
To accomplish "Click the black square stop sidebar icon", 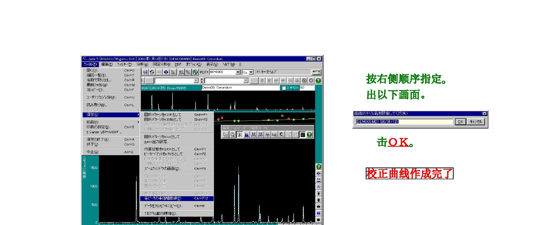I will pos(318,220).
